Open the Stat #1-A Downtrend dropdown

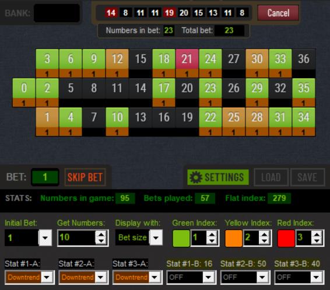[47, 277]
